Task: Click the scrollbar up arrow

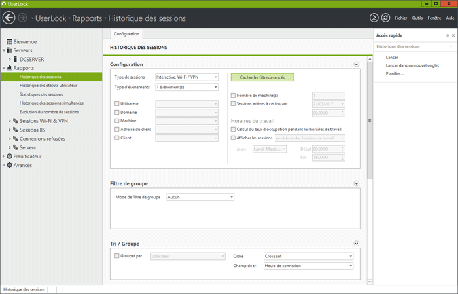Action: click(370, 59)
